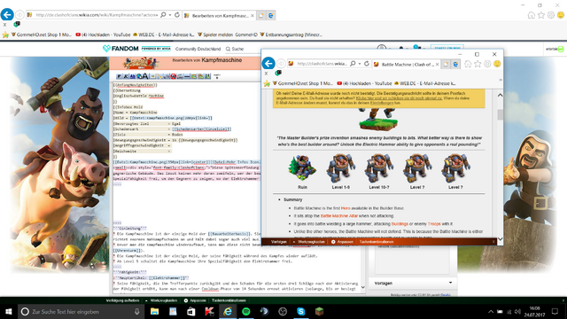Open GommeHD.net Shop bookmark in main window
The height and width of the screenshot is (319, 567).
42,35
